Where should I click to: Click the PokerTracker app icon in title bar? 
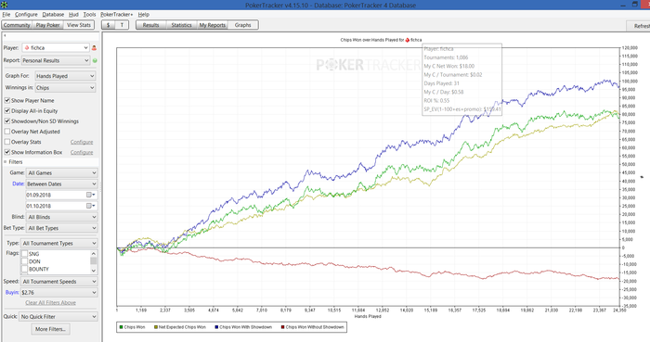coord(4,5)
